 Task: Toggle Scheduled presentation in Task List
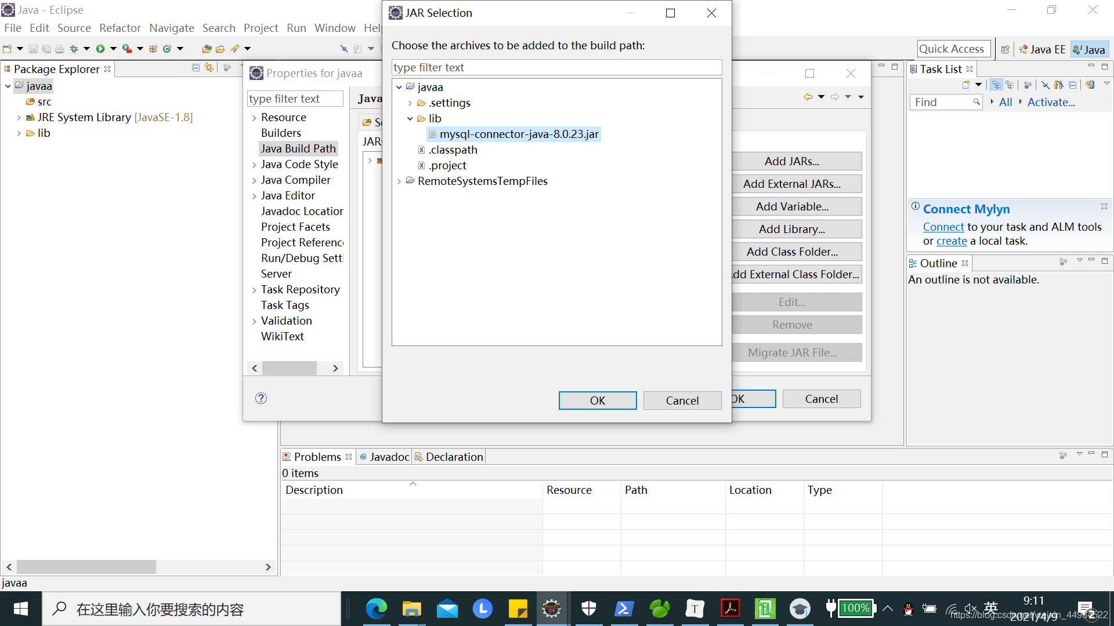(x=1010, y=85)
